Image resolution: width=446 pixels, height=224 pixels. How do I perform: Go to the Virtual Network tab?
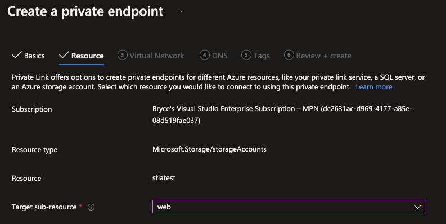point(157,56)
